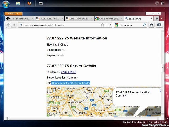The height and width of the screenshot is (127, 169).
Task: Go to the Firefox home page
Action: tap(152, 25)
